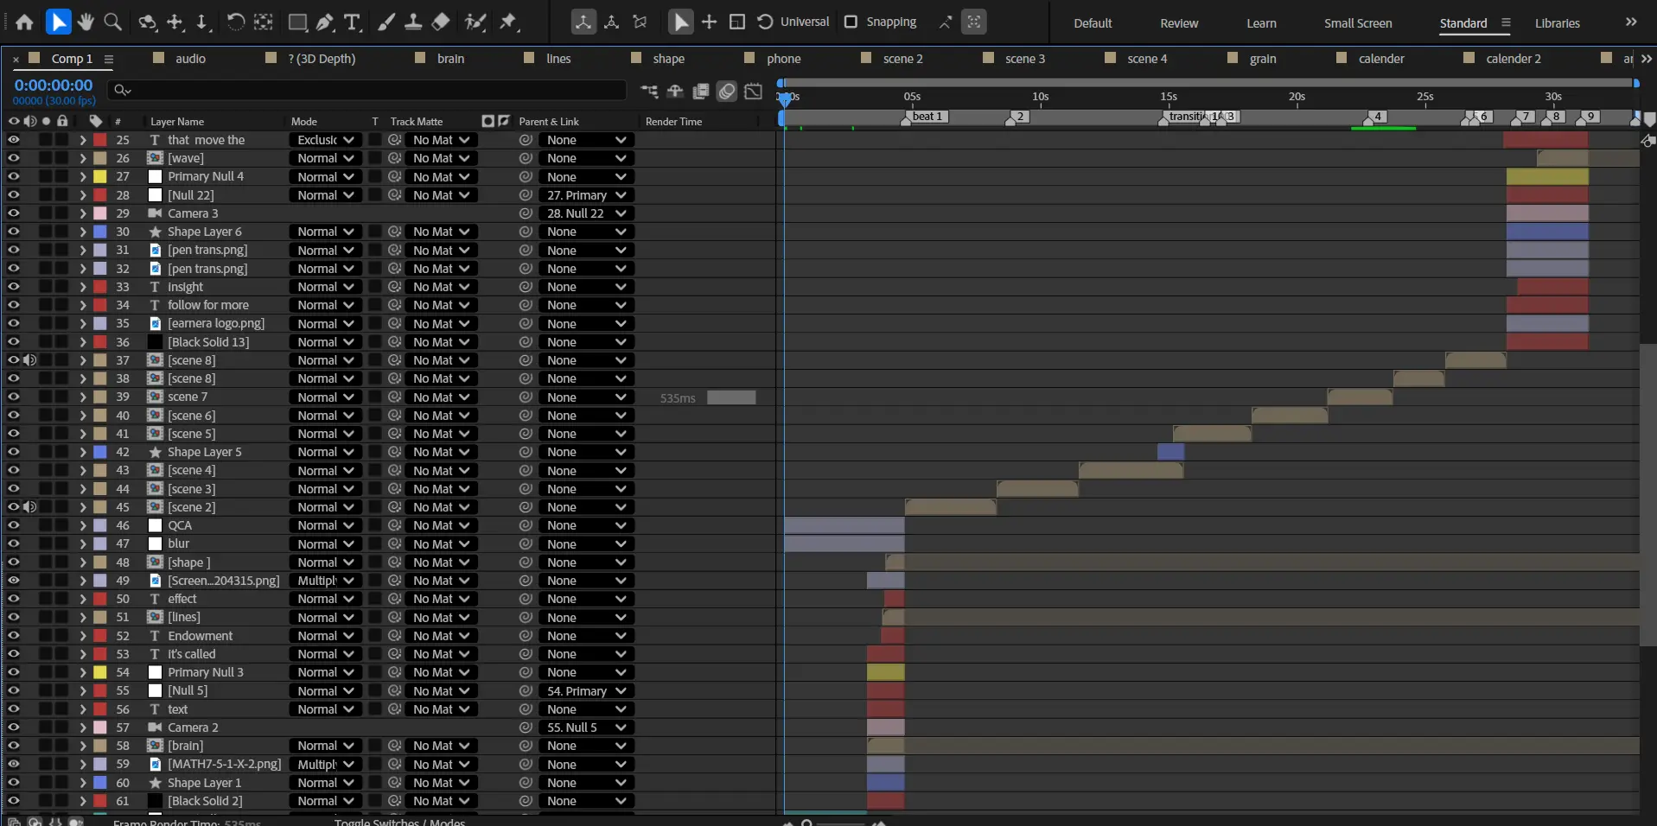The image size is (1657, 826).
Task: Pick the Pen tool
Action: pyautogui.click(x=325, y=22)
